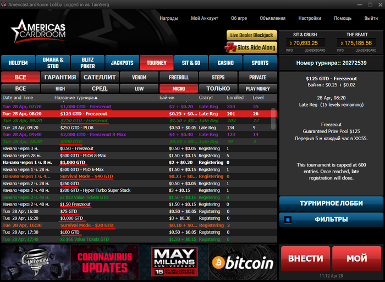This screenshot has height=282, width=385.
Task: Select the $250 GTD - PLO8 row
Action: [x=139, y=128]
